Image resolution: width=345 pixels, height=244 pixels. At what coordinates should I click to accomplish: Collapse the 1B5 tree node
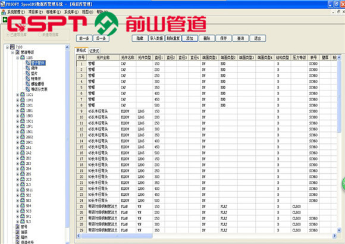[x=18, y=58]
